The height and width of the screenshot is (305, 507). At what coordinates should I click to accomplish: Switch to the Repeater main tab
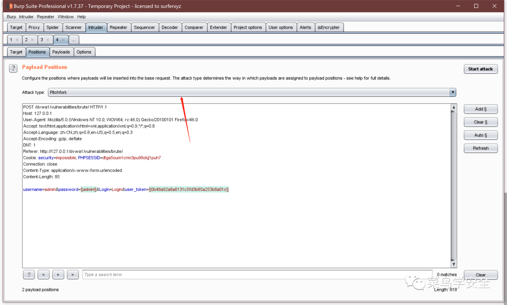click(x=118, y=28)
